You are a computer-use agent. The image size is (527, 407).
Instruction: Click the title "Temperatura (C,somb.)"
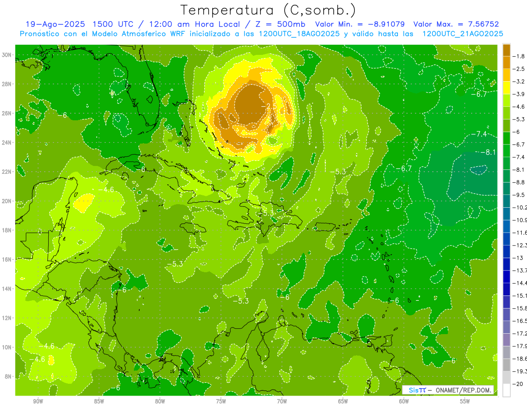click(x=268, y=10)
